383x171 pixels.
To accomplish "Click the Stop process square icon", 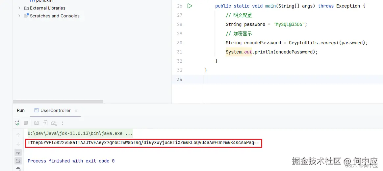I will coord(26,123).
